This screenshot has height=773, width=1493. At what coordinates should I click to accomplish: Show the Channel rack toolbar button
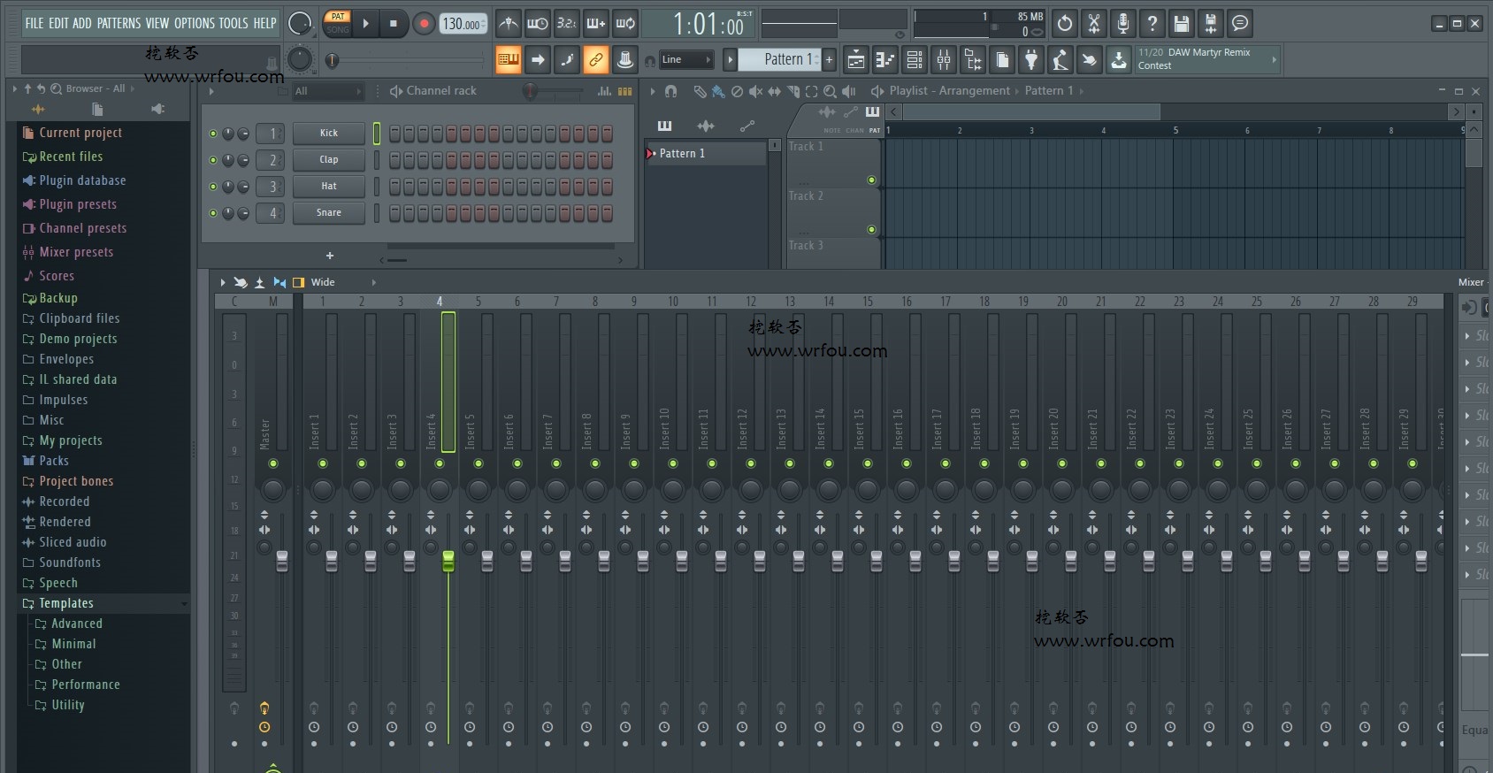coord(915,60)
